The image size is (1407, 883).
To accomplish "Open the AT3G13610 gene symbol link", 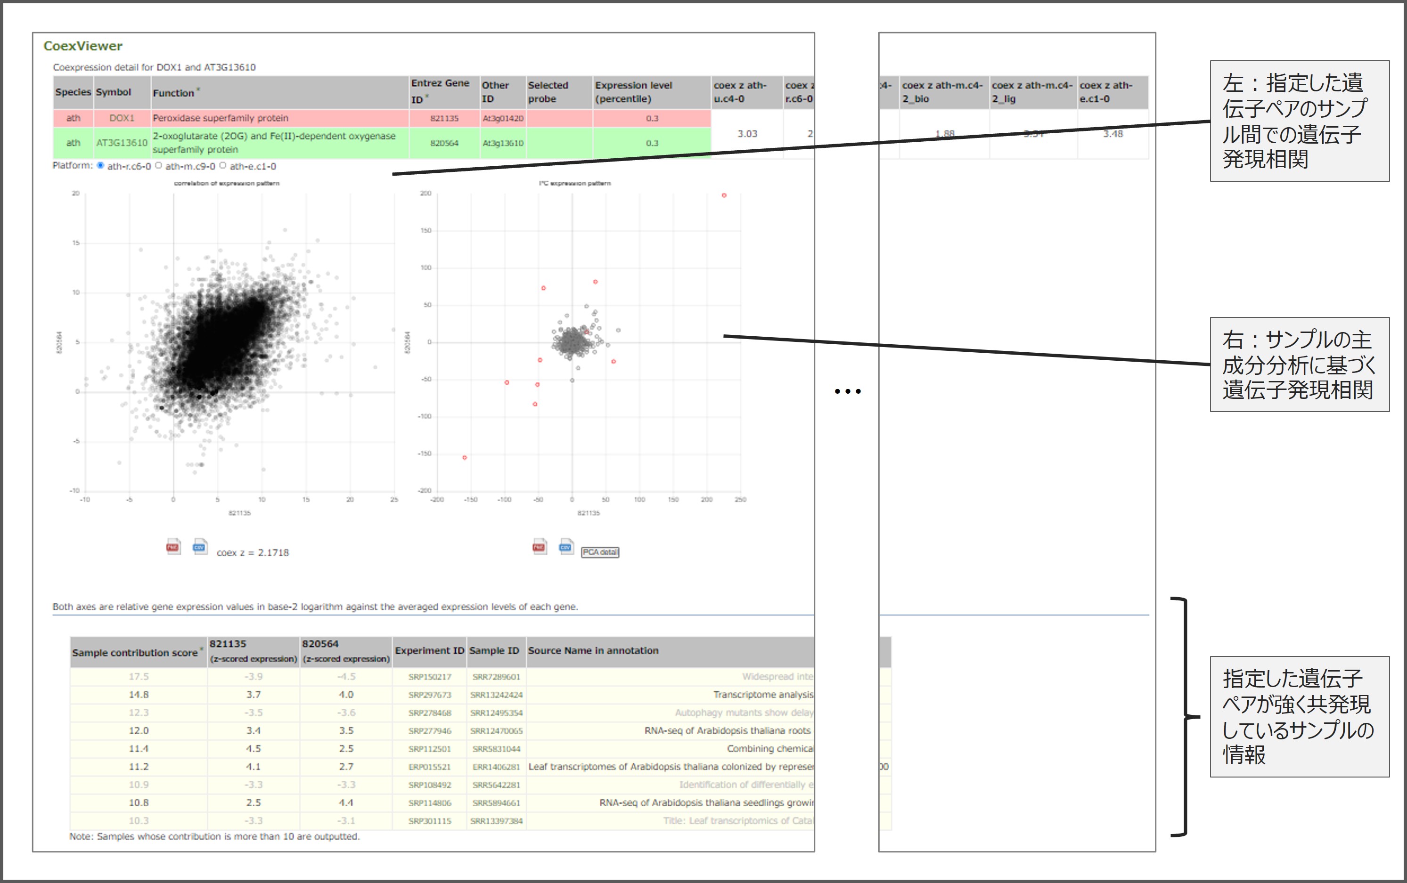I will (122, 143).
